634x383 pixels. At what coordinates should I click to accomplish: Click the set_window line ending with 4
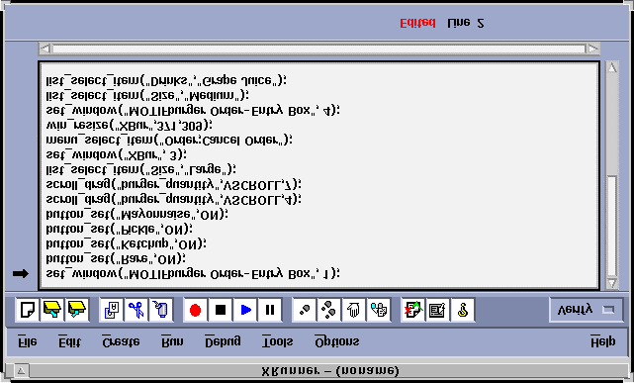click(193, 110)
